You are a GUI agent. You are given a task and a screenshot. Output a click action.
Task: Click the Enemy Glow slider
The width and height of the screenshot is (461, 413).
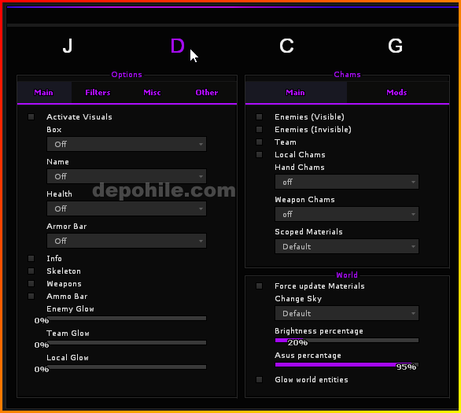coord(127,319)
